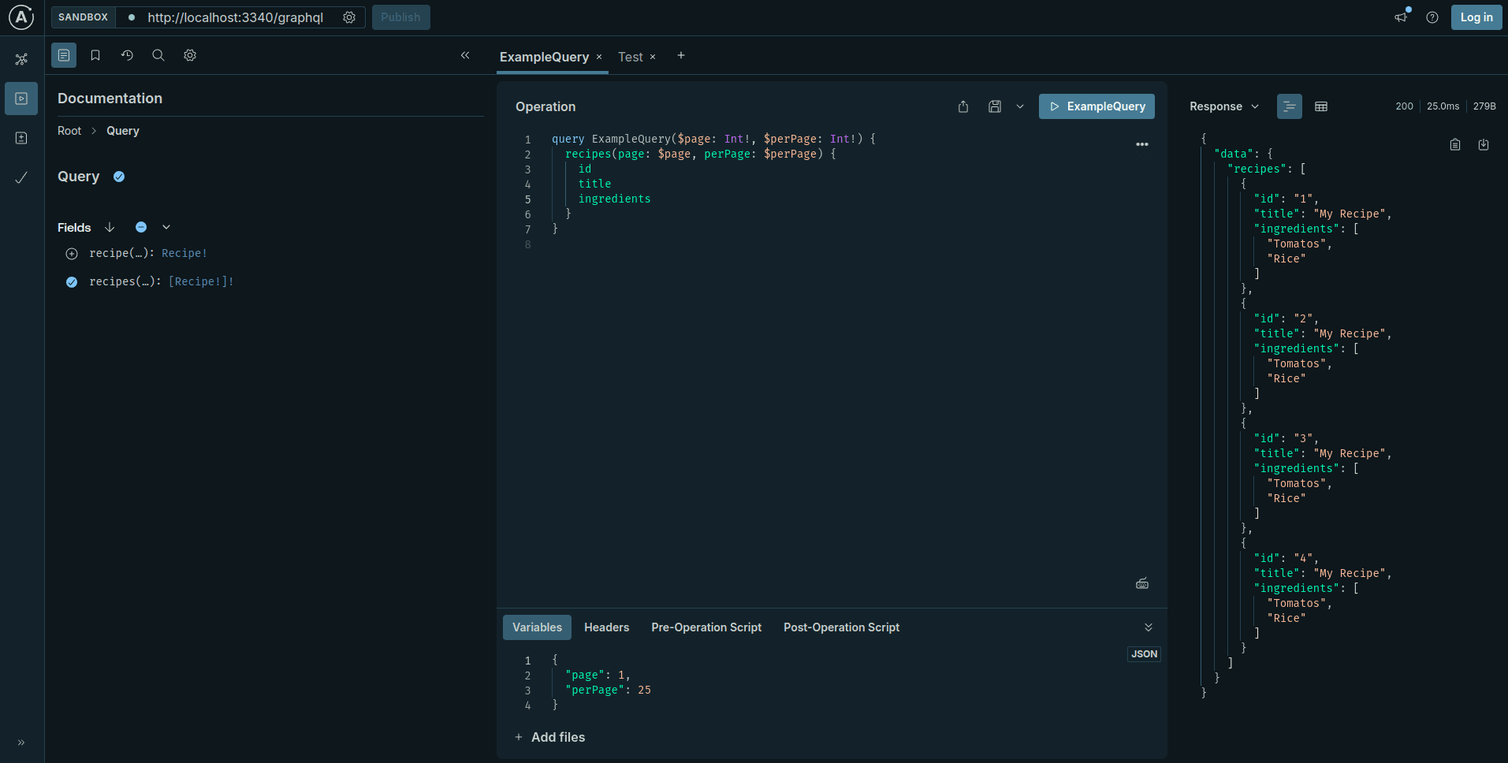Open the Explorer sidebar panel
The height and width of the screenshot is (763, 1508).
tap(20, 98)
